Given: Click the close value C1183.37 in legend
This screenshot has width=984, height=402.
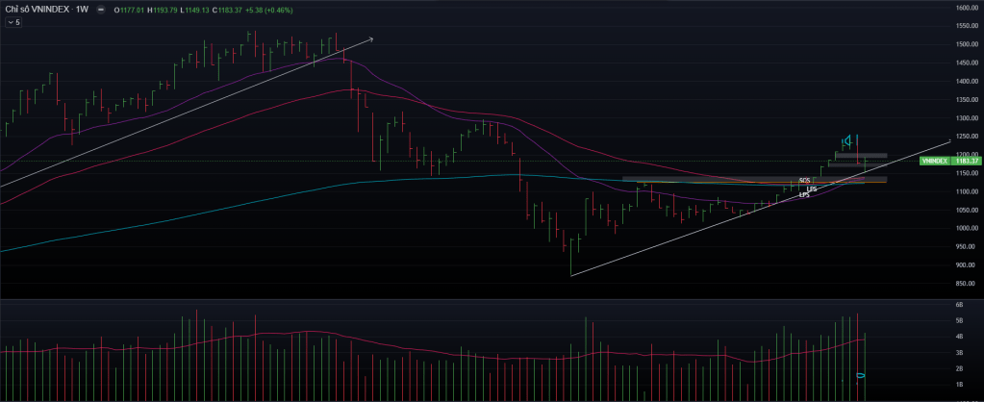Looking at the screenshot, I should (225, 10).
